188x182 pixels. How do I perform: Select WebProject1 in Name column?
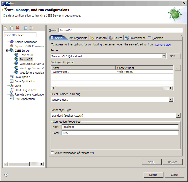[x=61, y=72]
